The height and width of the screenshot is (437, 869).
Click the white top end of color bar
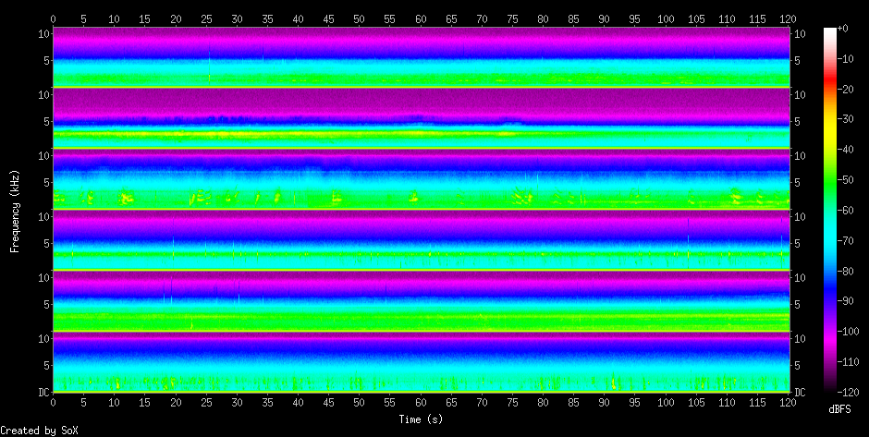829,30
